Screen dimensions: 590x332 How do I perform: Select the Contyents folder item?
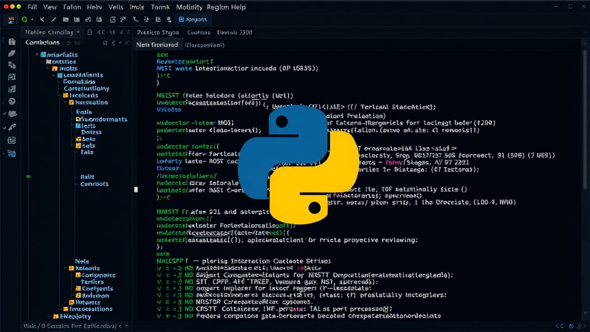pos(94,289)
